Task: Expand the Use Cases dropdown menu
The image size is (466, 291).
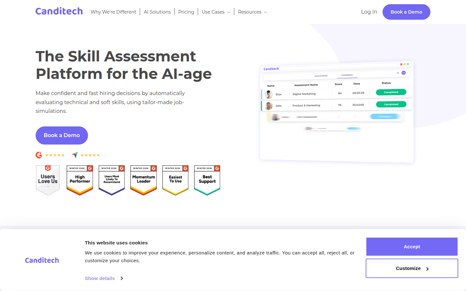Action: click(216, 12)
